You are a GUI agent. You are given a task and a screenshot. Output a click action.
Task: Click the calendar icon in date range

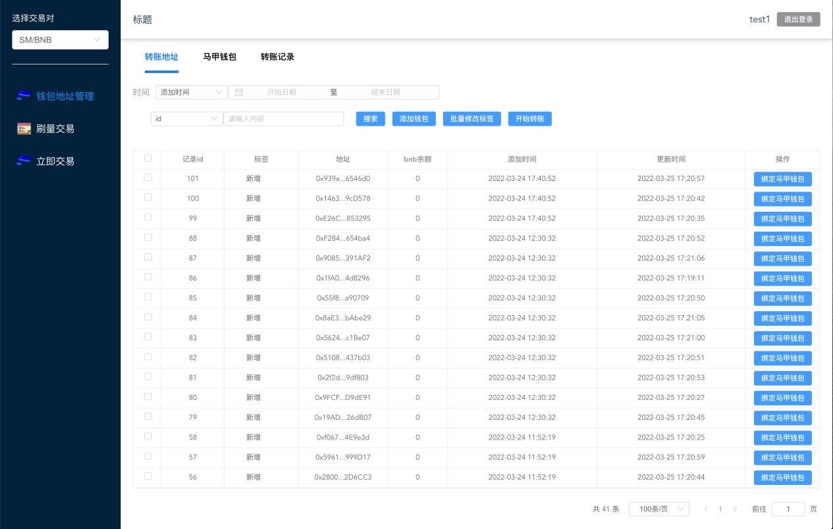[239, 93]
